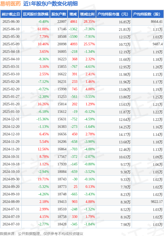Viewport: 164px width, 236px height.
Task: Click the 区间股价涨跌幅 column header
Action: [x=36, y=14]
